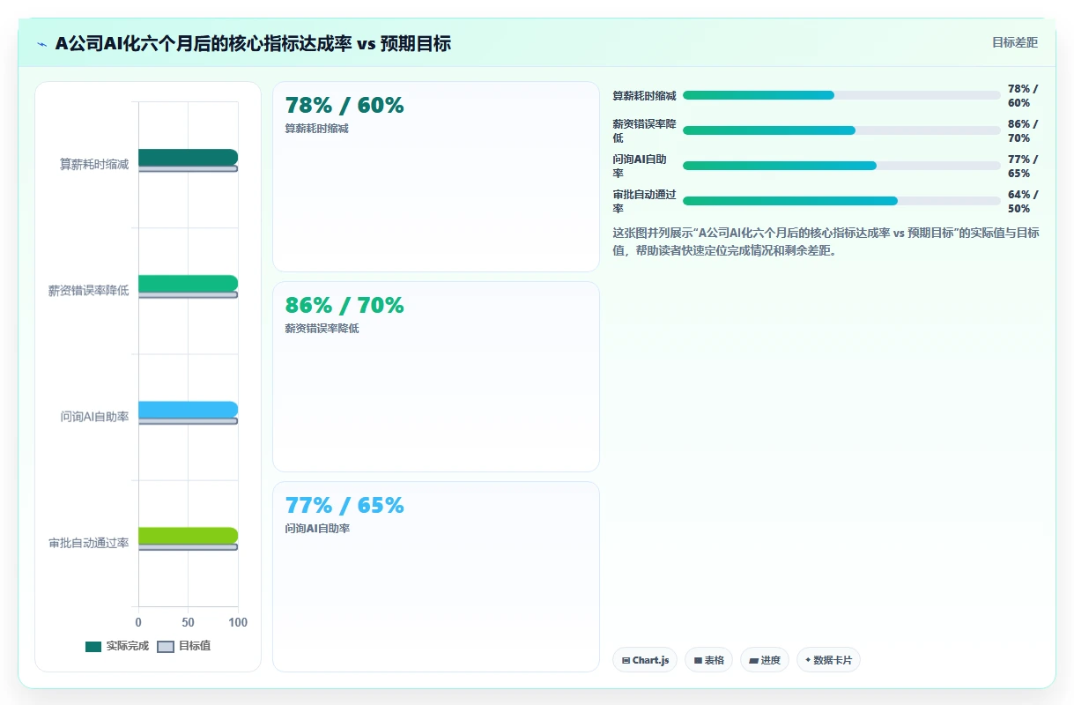The width and height of the screenshot is (1074, 705).
Task: Toggle the 目标值 legend swatch
Action: pos(166,647)
